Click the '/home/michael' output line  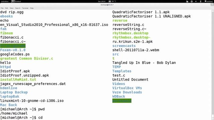(14, 113)
